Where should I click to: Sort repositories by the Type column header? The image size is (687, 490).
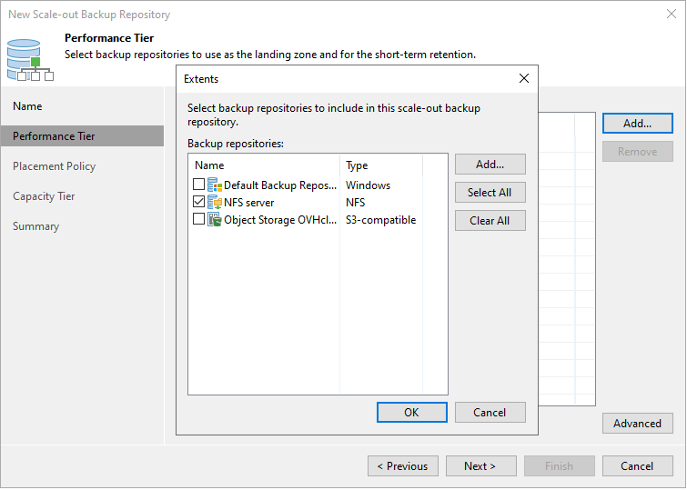[382, 165]
